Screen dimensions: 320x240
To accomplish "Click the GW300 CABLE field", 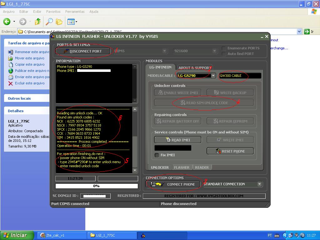I will pos(240,76).
